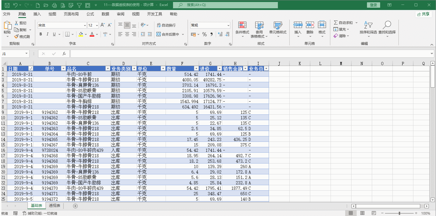The width and height of the screenshot is (436, 216).
Task: Cut selection with 剪切
Action: 20,23
